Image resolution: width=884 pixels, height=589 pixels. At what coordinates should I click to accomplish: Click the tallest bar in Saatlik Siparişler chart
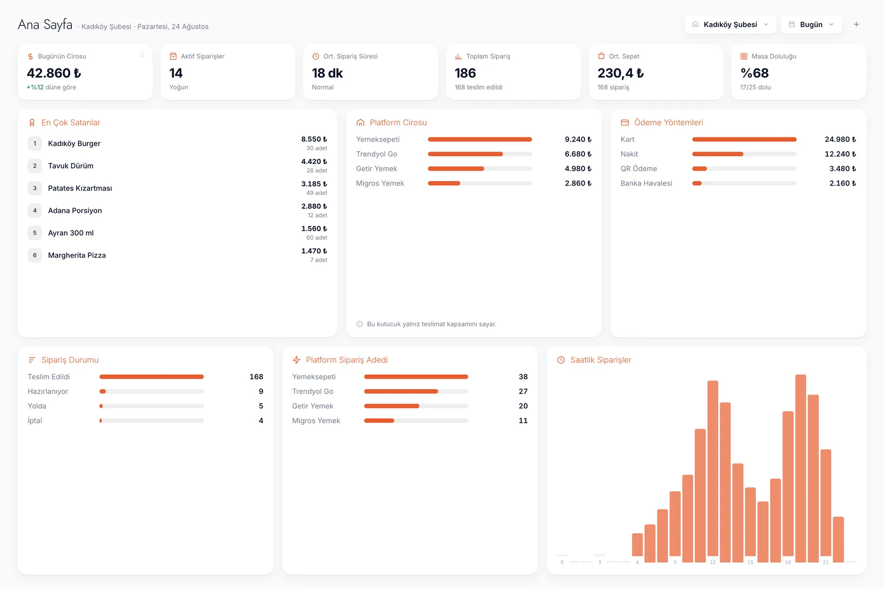tap(801, 468)
